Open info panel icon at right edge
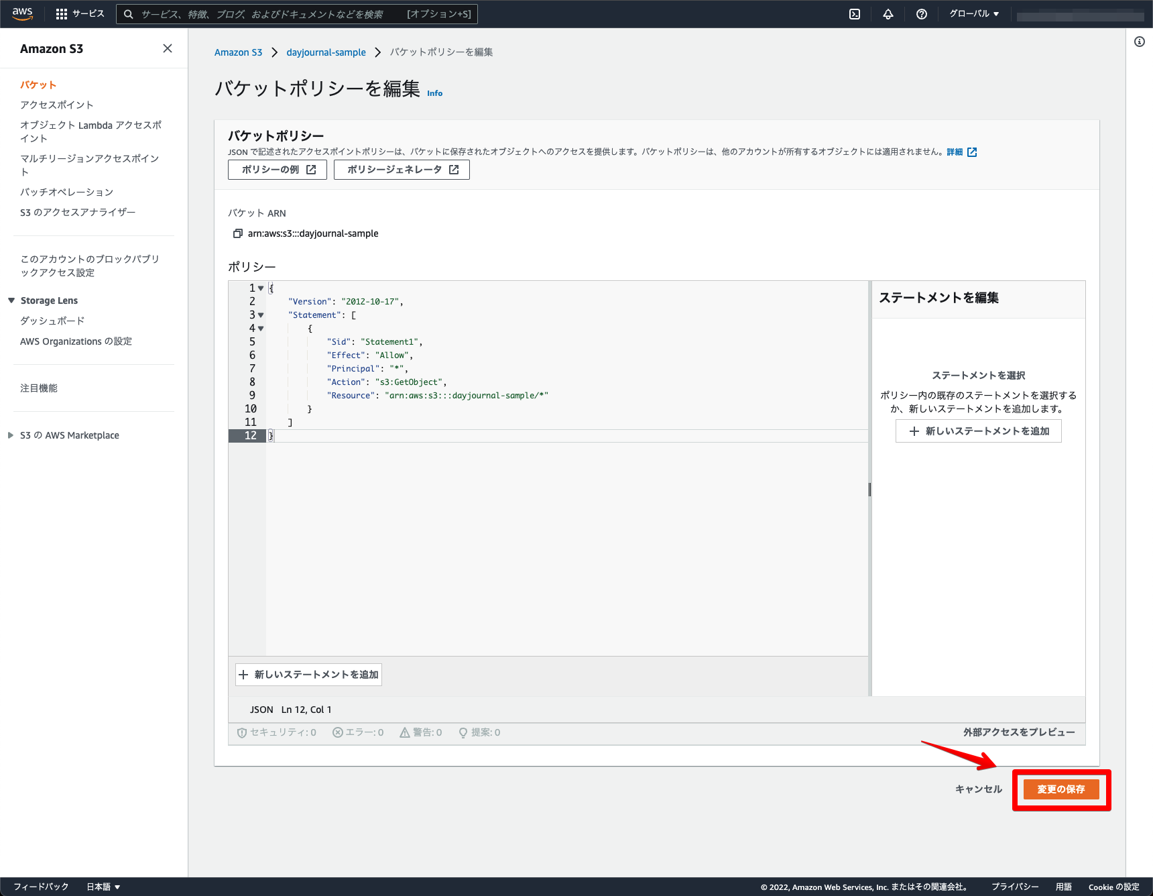 point(1140,42)
